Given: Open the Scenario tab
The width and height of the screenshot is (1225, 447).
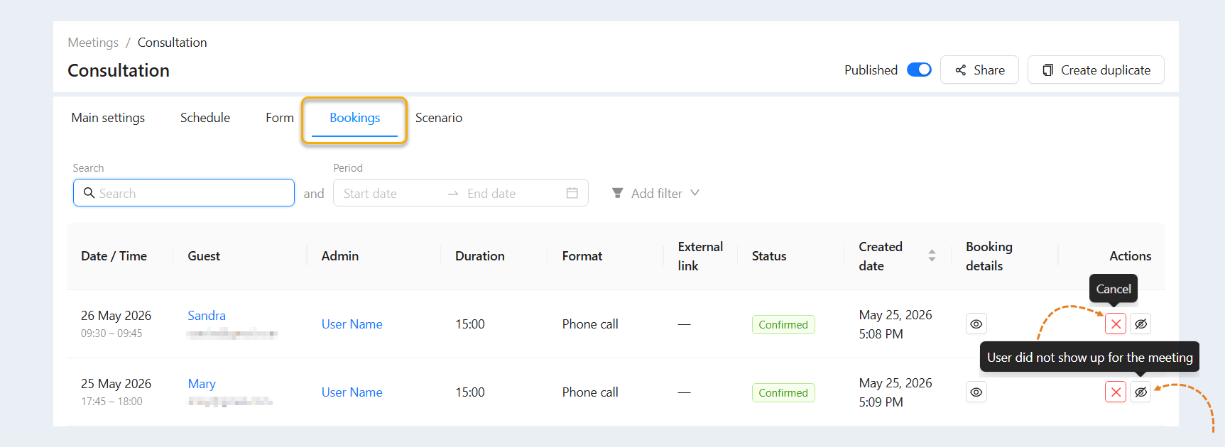Looking at the screenshot, I should [439, 118].
